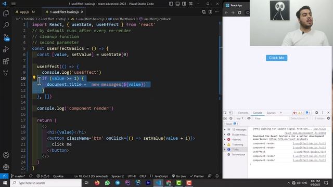
Task: Show more DevTools tabs chevron
Action: click(x=281, y=113)
